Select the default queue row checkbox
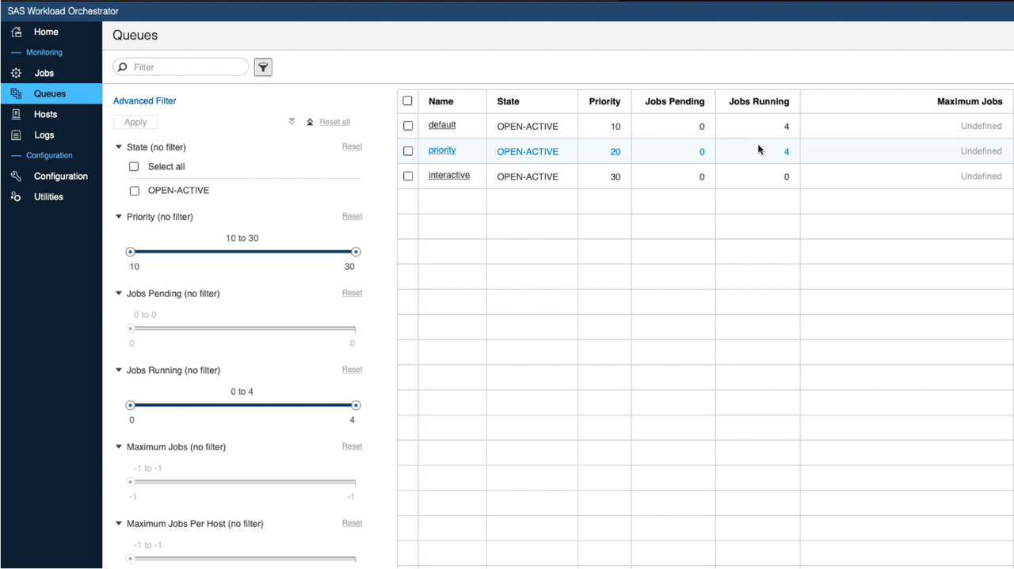The height and width of the screenshot is (569, 1014). [408, 126]
